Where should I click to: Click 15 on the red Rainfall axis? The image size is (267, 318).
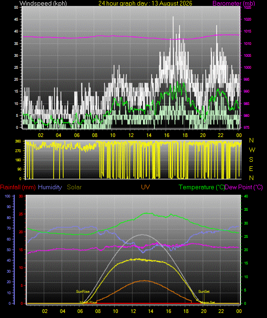tap(21, 250)
